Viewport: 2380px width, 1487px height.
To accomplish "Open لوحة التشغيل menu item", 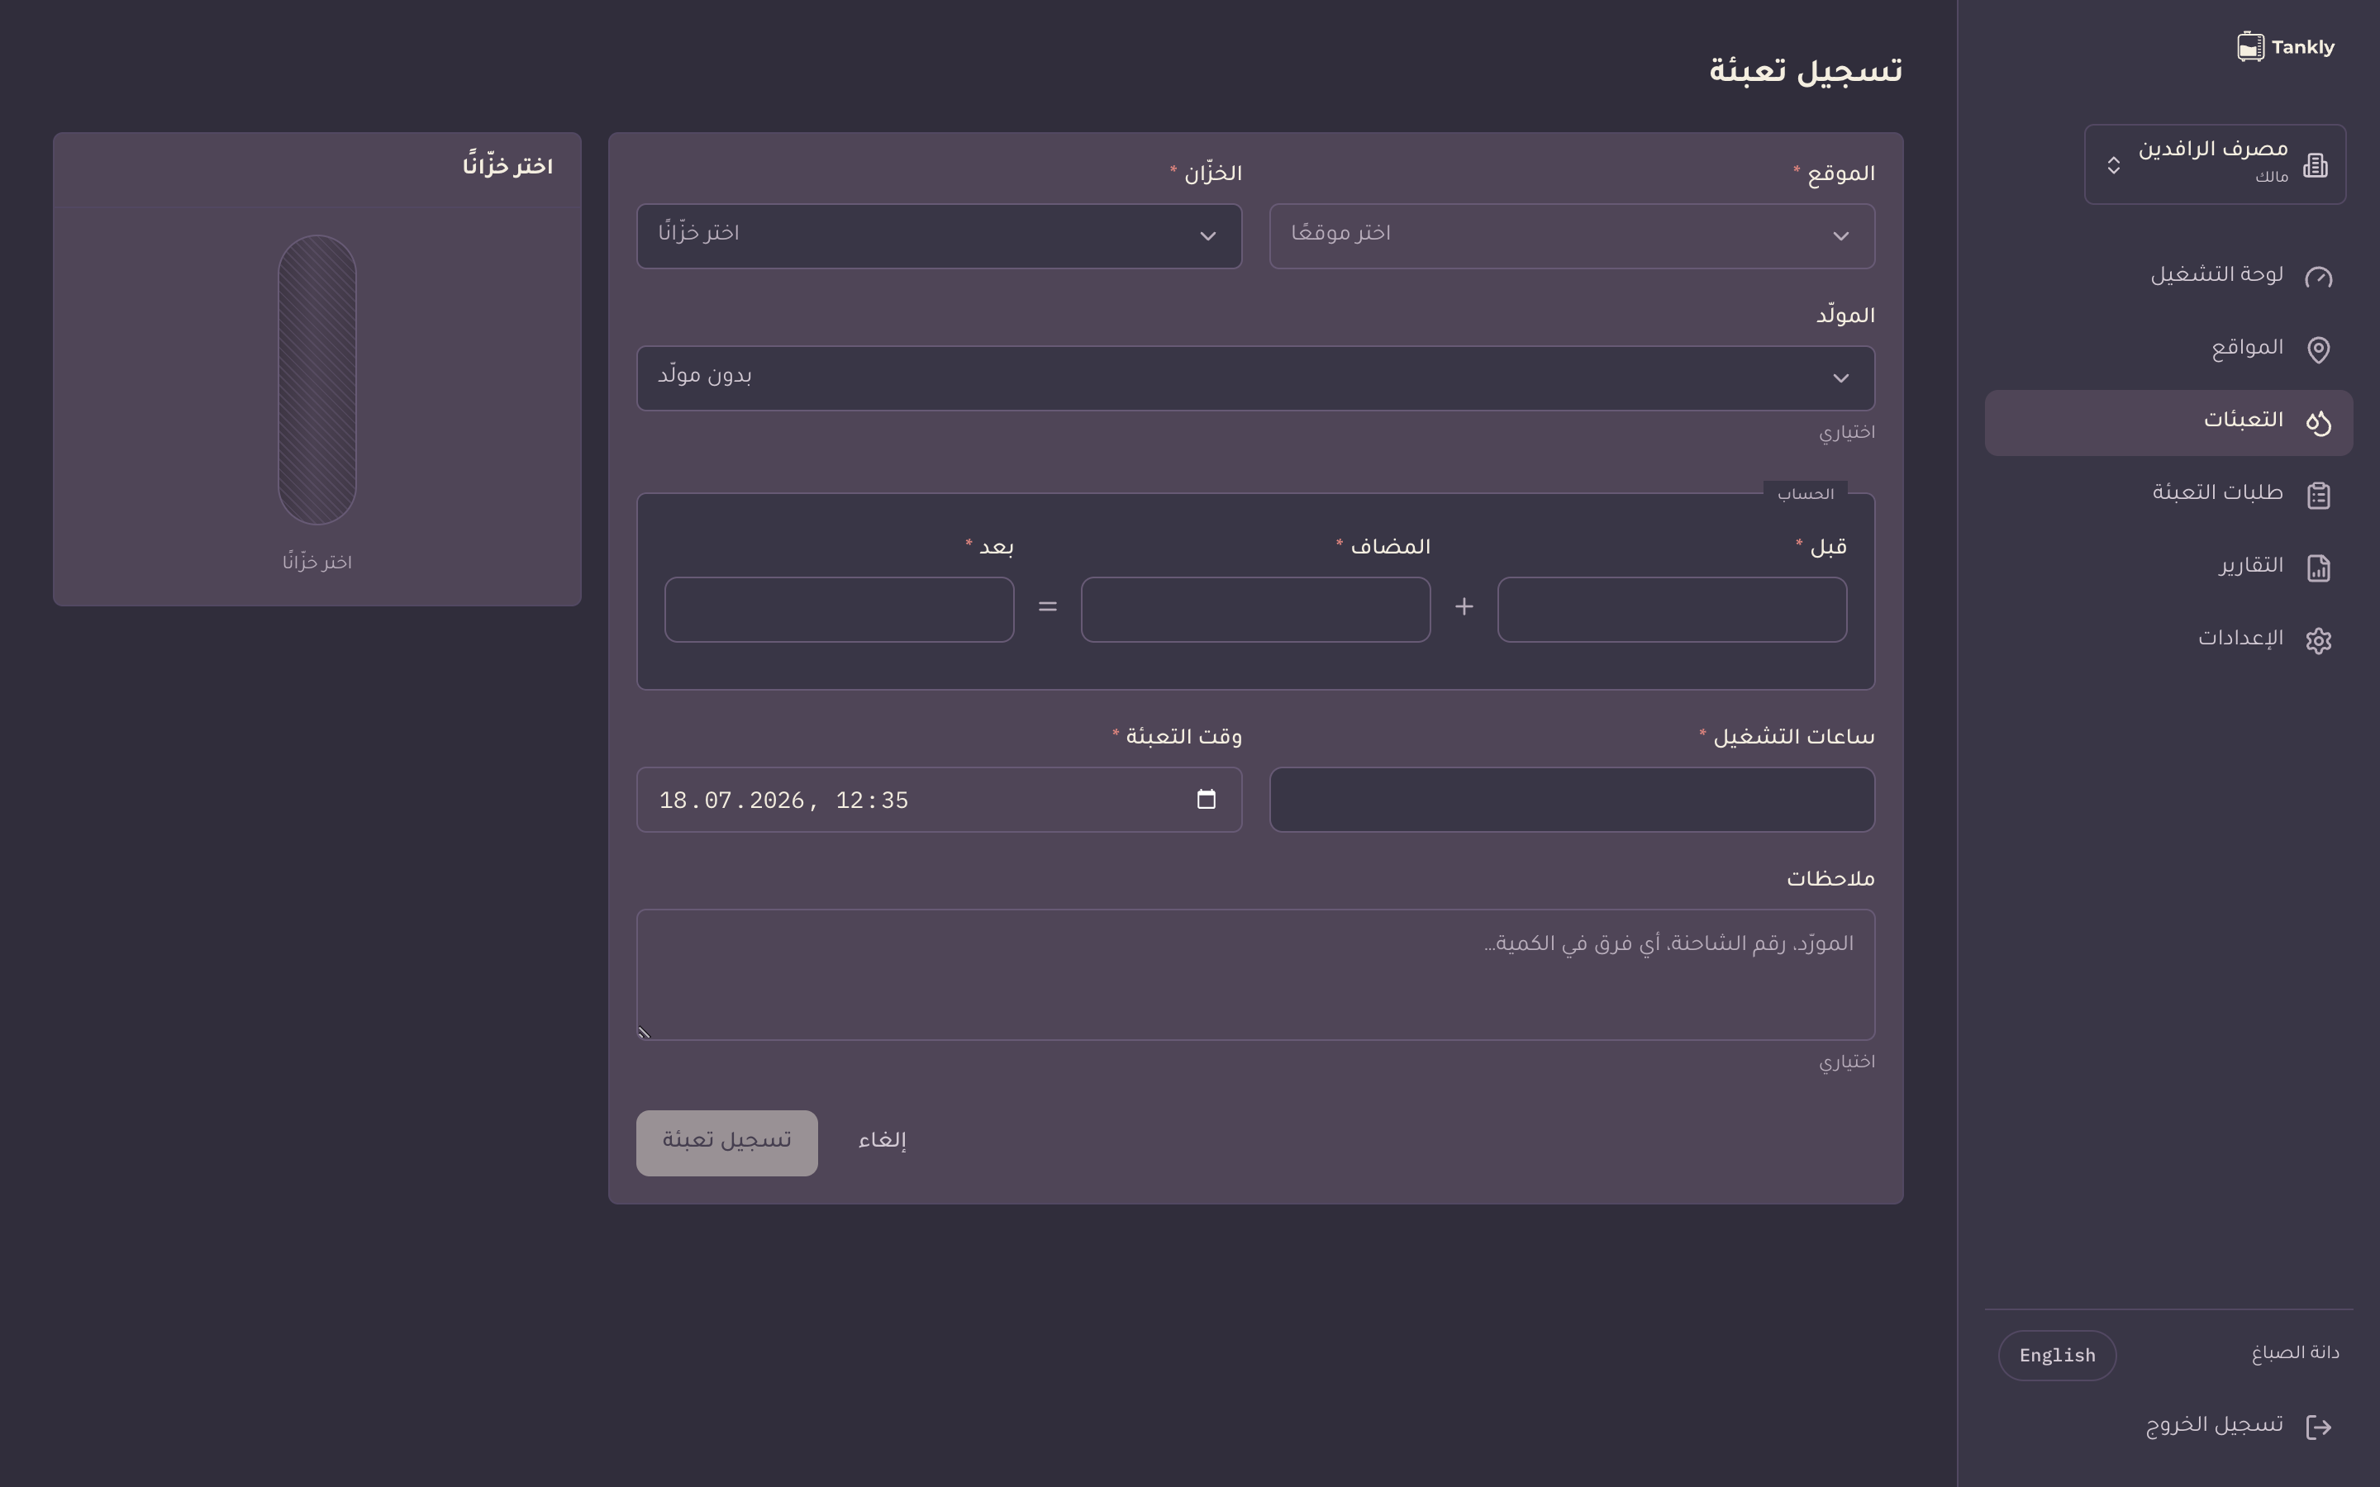I will [2168, 277].
